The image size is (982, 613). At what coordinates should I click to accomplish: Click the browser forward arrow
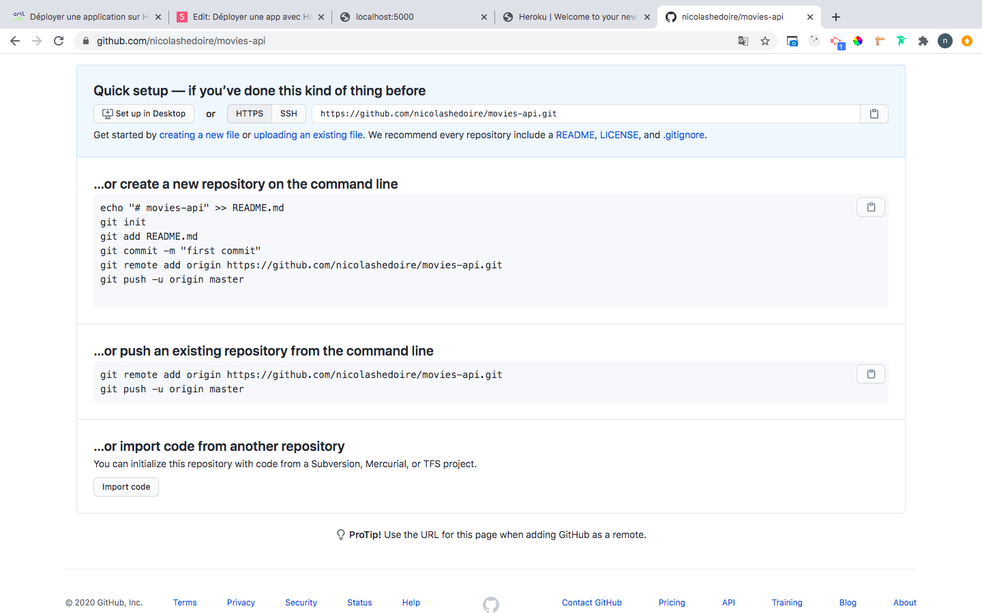coord(37,41)
